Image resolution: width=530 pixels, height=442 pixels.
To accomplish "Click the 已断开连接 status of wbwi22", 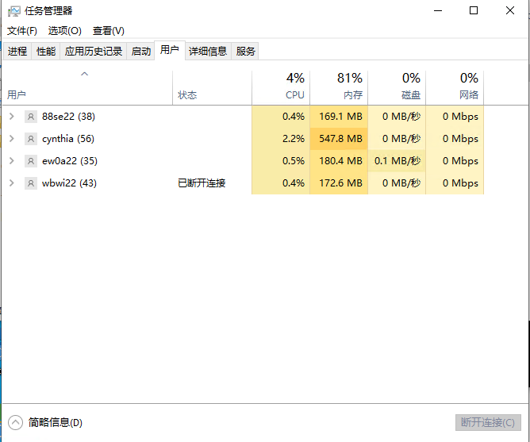I will (x=202, y=183).
